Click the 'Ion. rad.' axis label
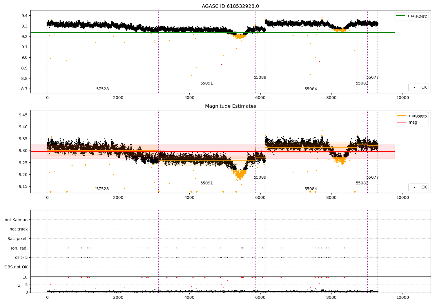 point(19,248)
